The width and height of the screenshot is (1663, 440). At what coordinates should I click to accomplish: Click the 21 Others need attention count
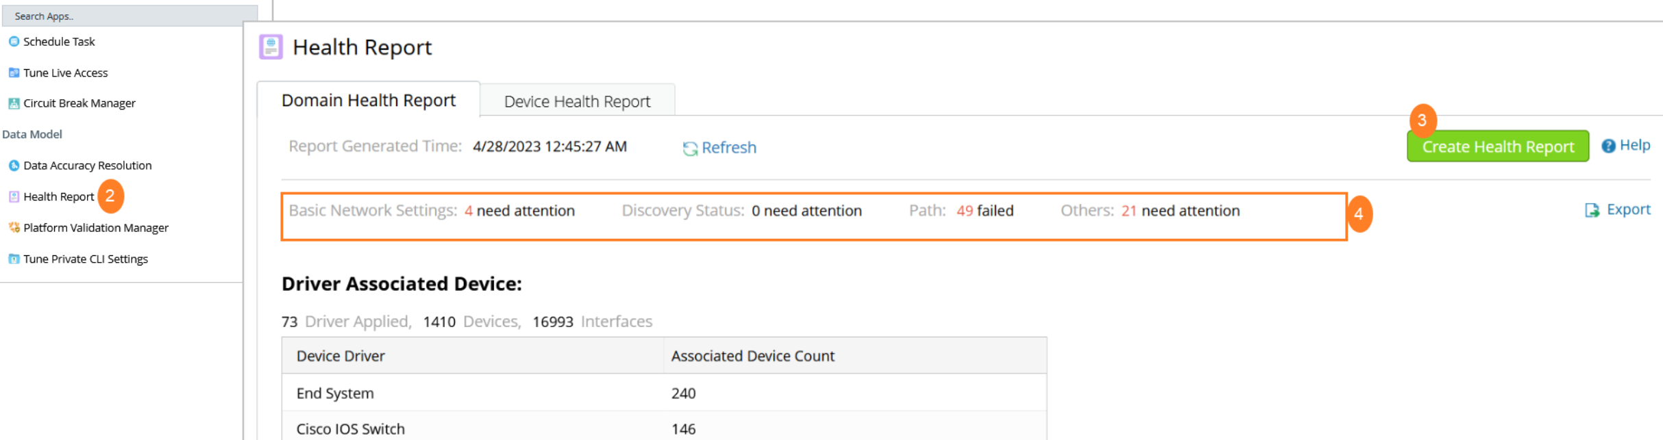pyautogui.click(x=1129, y=211)
